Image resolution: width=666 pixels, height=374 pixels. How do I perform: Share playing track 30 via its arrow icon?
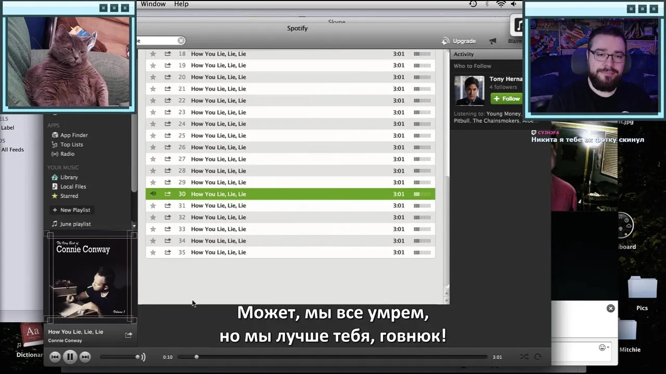168,194
